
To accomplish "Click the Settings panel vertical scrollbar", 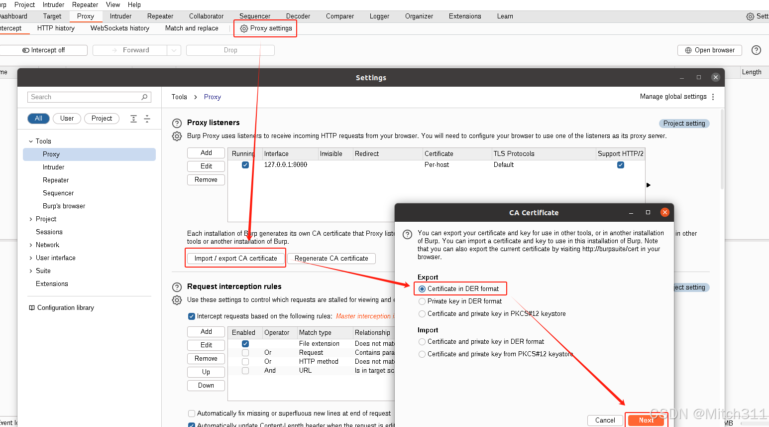I will (x=722, y=149).
